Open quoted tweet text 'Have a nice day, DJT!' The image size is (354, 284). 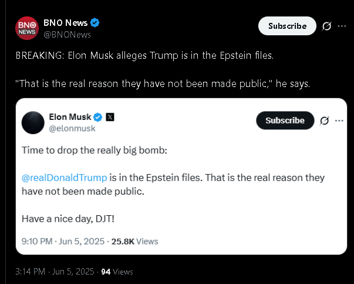[68, 219]
